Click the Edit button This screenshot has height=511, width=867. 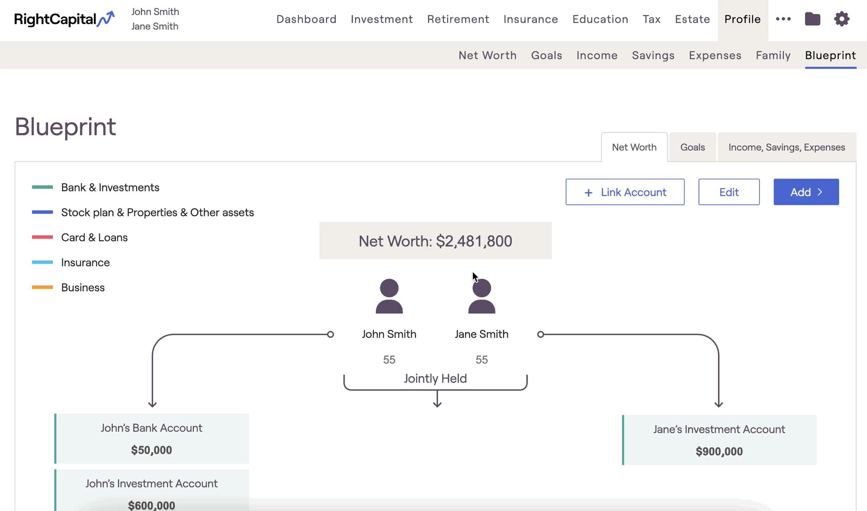pyautogui.click(x=729, y=192)
